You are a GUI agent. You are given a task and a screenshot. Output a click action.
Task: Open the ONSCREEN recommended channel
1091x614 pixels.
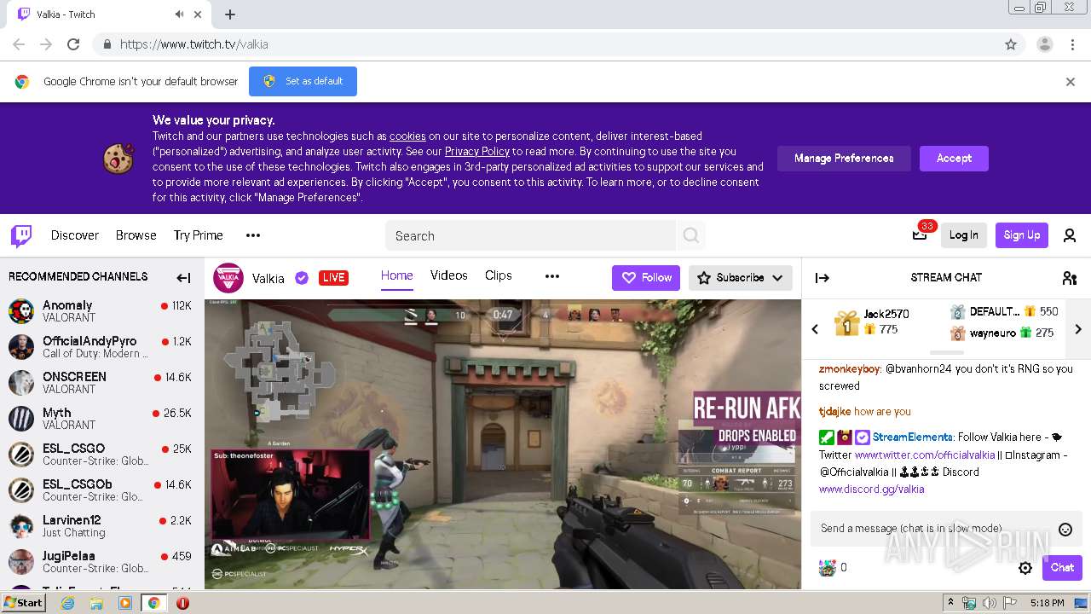pos(102,383)
